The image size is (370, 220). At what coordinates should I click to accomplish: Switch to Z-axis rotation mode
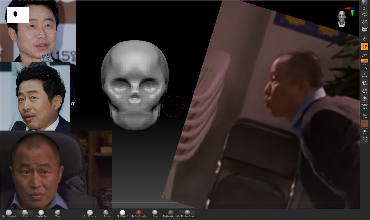point(365,68)
